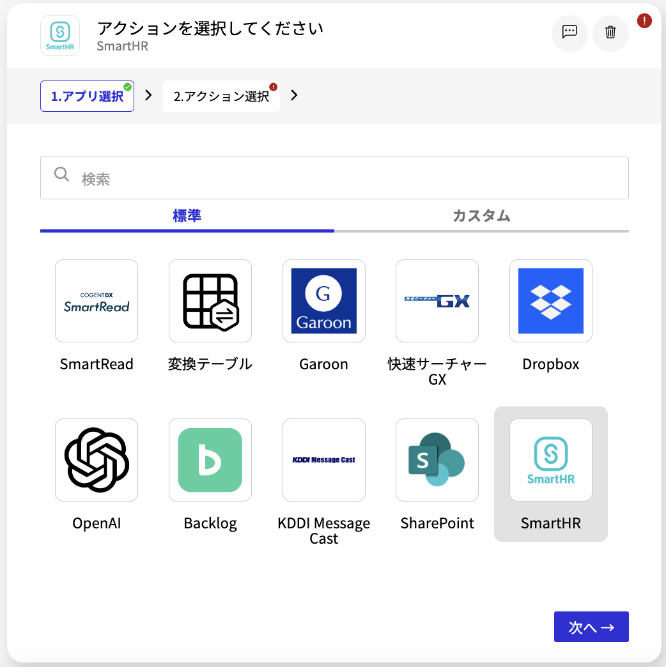This screenshot has height=667, width=666.
Task: Switch to the カスタム tab
Action: coord(481,216)
